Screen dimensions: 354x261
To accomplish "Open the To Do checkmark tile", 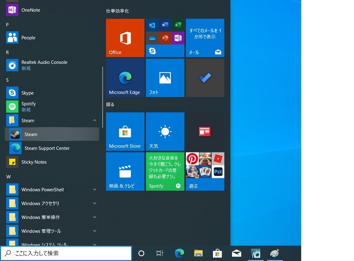I will pyautogui.click(x=205, y=78).
